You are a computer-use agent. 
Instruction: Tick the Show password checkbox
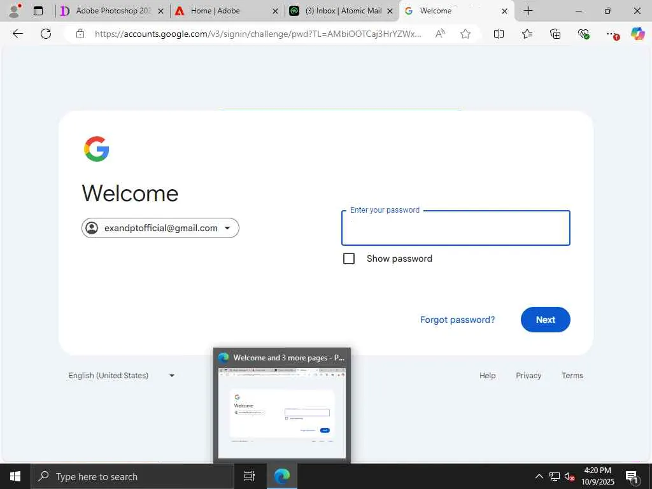pos(349,259)
